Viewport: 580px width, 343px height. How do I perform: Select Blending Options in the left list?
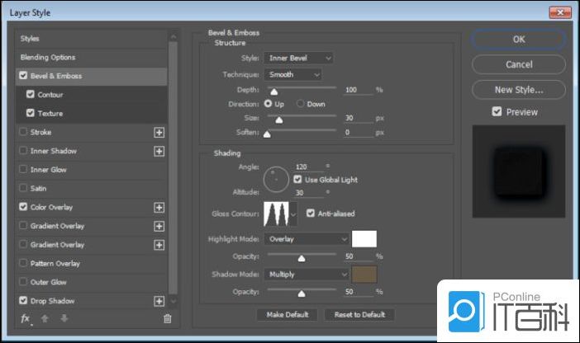tap(48, 58)
